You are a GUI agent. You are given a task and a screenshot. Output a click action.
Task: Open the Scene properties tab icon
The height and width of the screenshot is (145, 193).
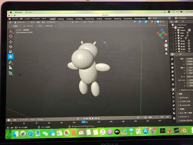click(x=173, y=75)
